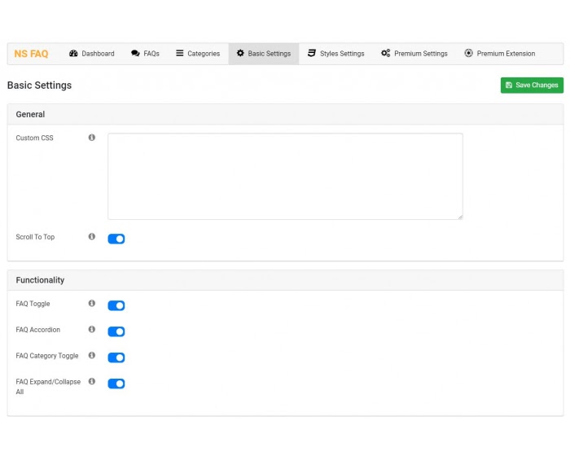This screenshot has height=456, width=570.
Task: Open the Styles Settings tab
Action: pyautogui.click(x=335, y=54)
